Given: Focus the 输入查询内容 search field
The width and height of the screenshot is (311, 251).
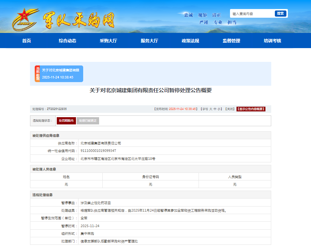Looking at the screenshot, I should coord(252,14).
